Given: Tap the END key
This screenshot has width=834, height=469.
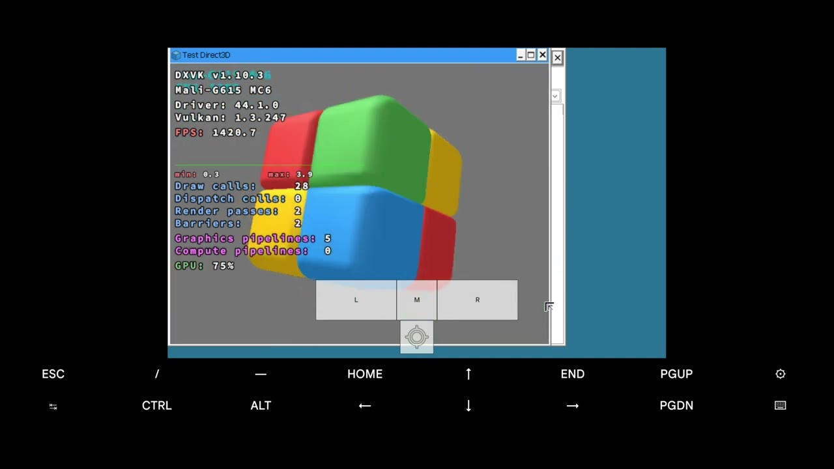Looking at the screenshot, I should click(573, 374).
